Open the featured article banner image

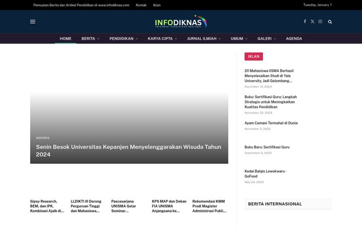coord(129,108)
